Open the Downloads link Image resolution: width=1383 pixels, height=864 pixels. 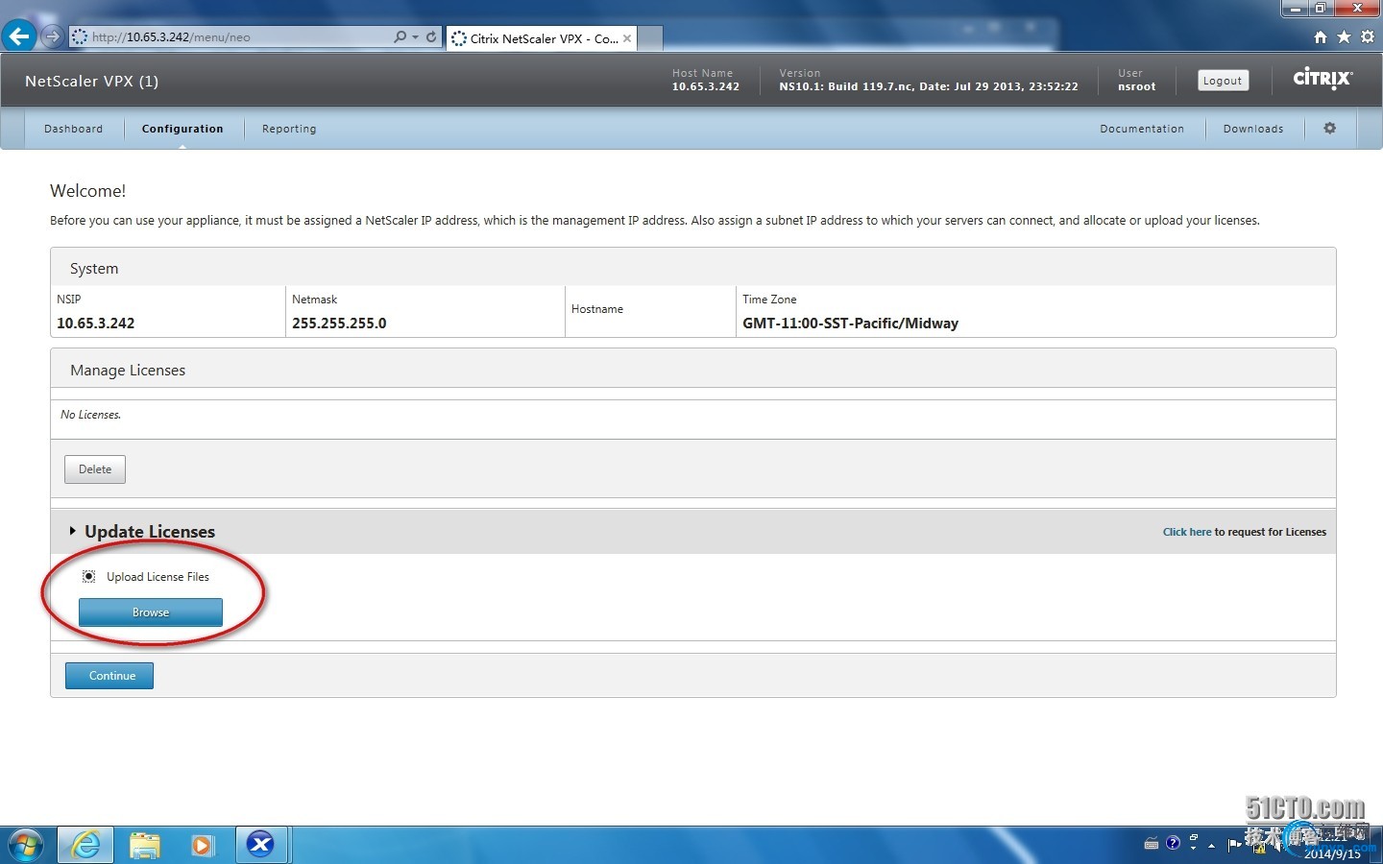(x=1253, y=129)
